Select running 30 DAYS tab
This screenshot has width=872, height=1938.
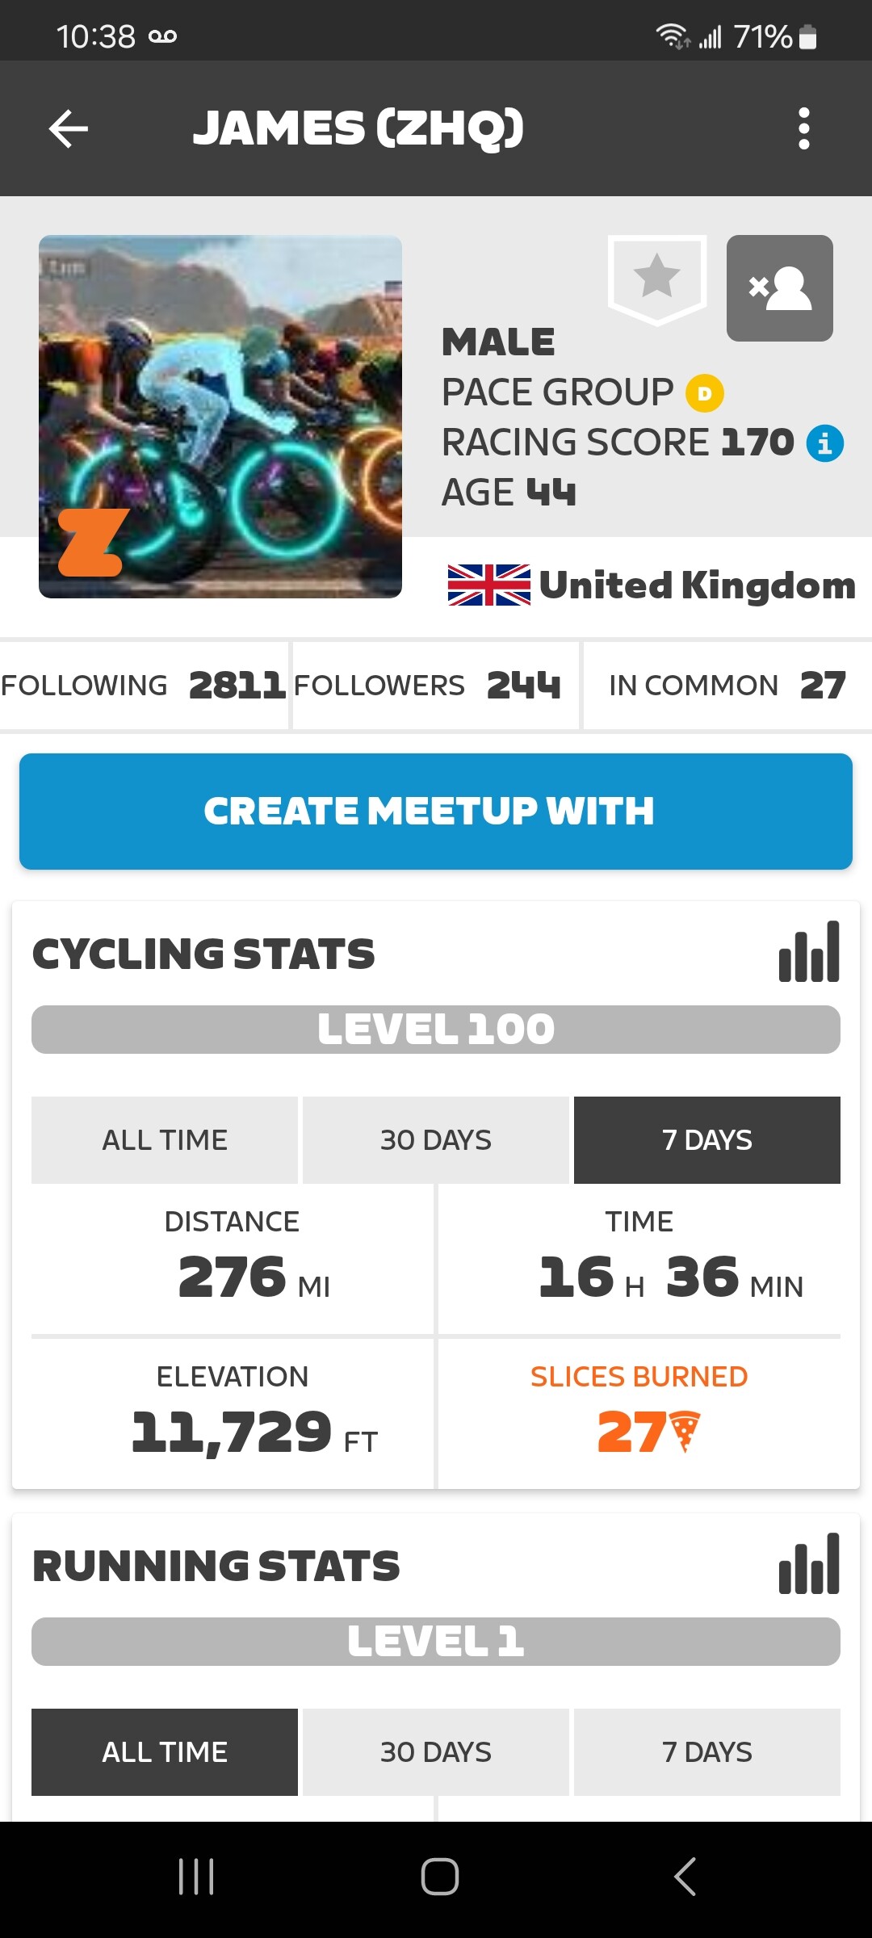click(x=436, y=1752)
